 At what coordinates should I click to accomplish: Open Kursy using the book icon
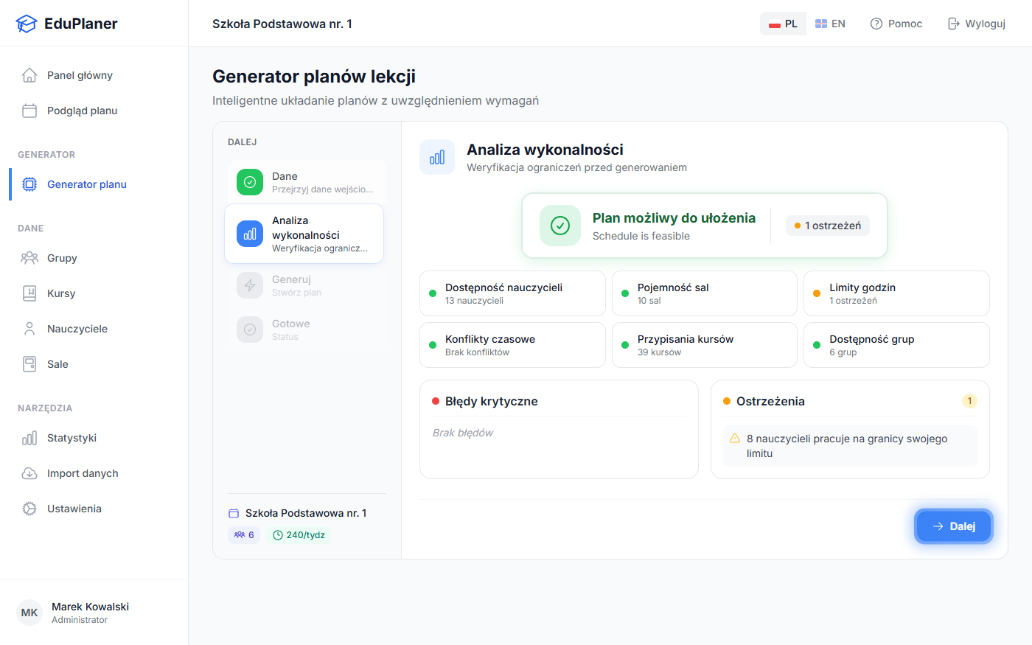pyautogui.click(x=29, y=293)
